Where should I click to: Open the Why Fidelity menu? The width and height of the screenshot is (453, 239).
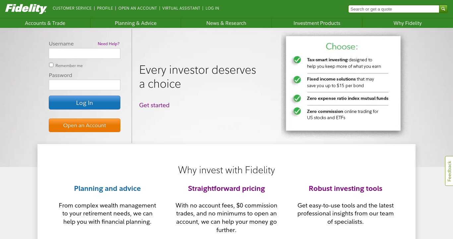tap(408, 23)
